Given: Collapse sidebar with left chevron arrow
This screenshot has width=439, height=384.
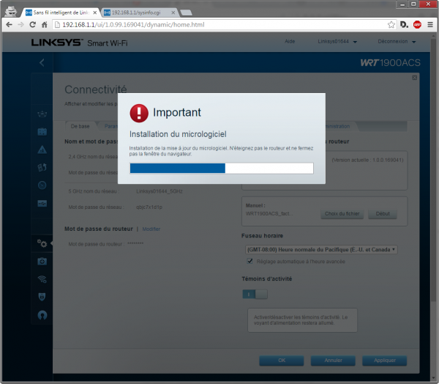Looking at the screenshot, I should (x=42, y=63).
